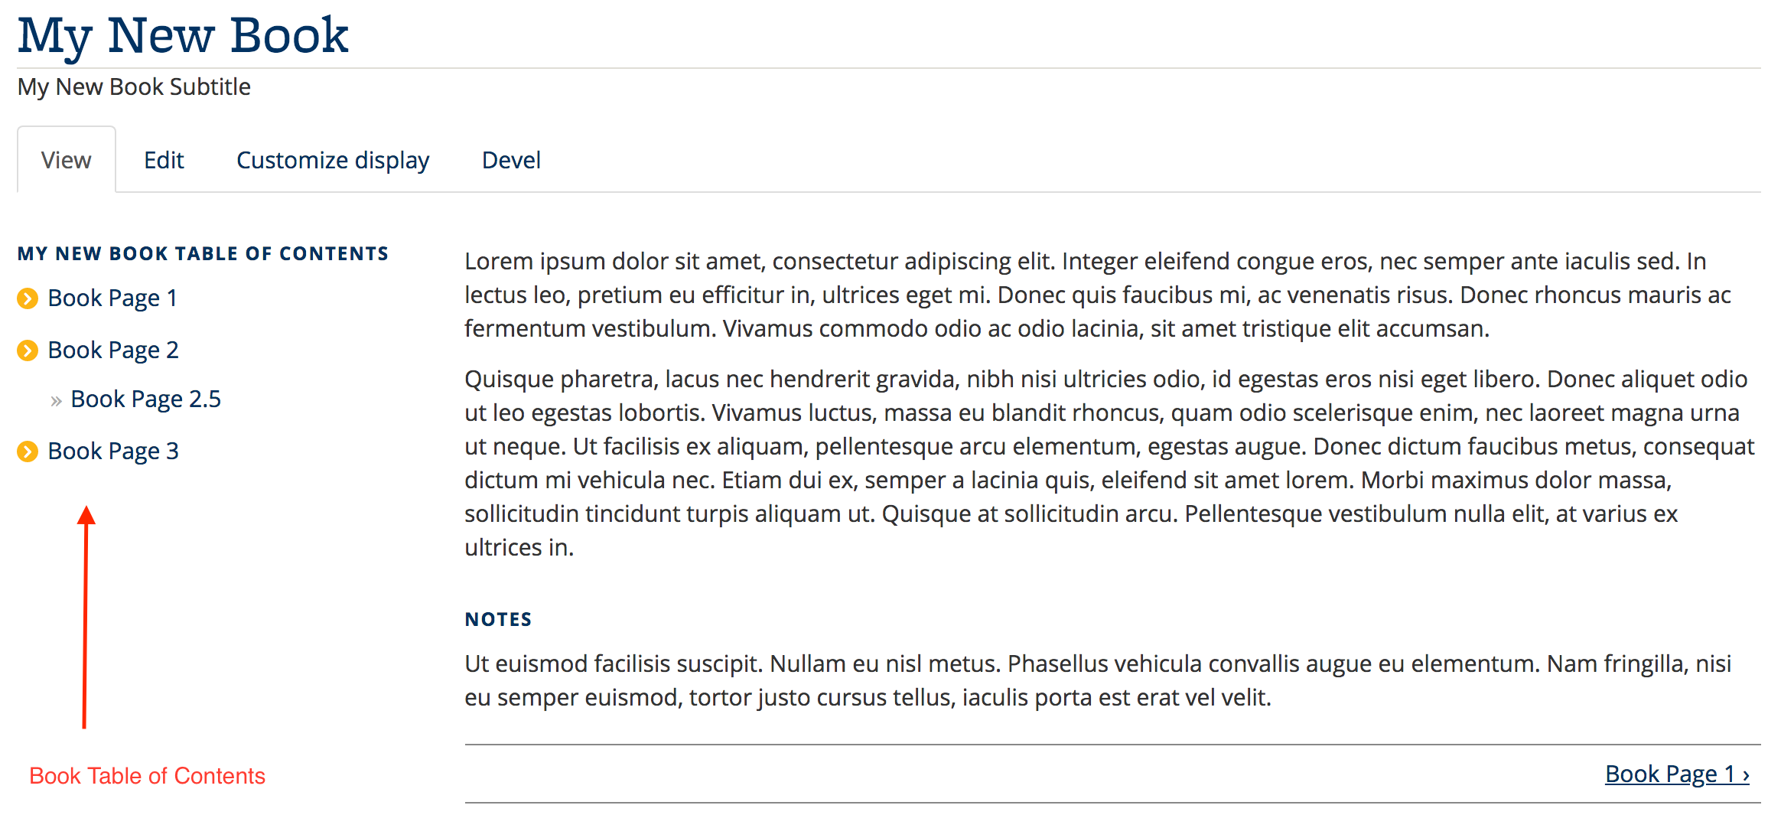Click the » marker before Book Page 2.5

(56, 399)
